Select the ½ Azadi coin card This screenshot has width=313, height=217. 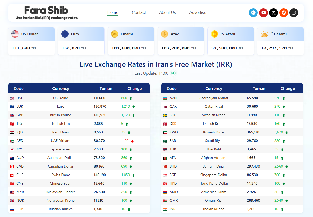pos(230,41)
